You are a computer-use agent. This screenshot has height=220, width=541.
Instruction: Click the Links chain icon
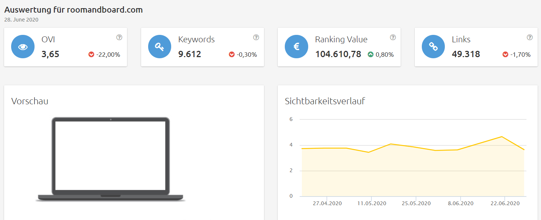click(433, 47)
